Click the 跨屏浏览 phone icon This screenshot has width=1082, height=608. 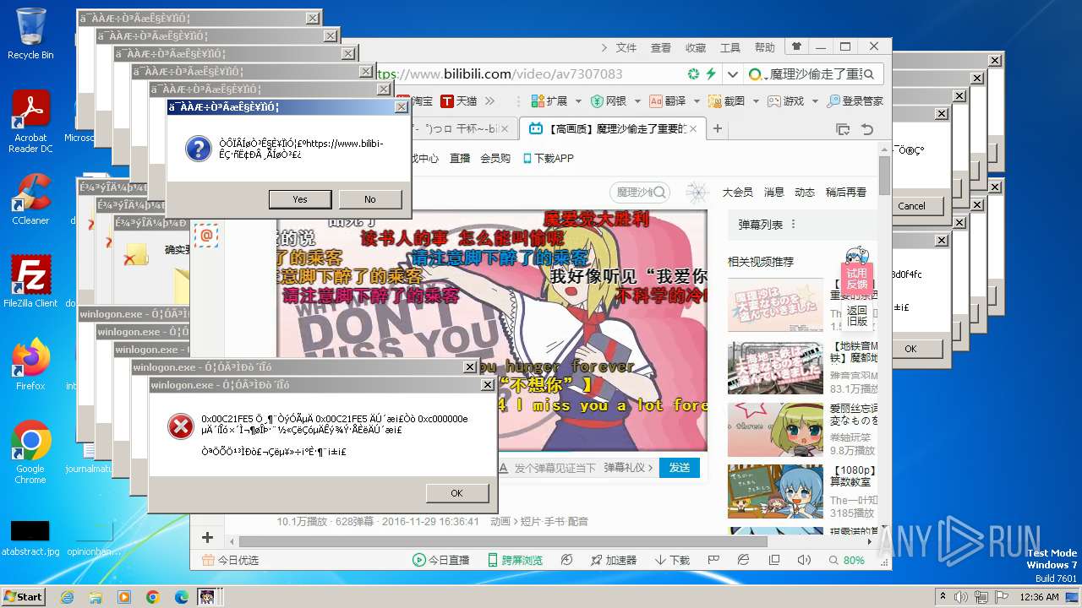point(494,560)
